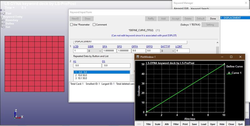Click the LCINT field label link
The image size is (250, 126).
[179, 46]
